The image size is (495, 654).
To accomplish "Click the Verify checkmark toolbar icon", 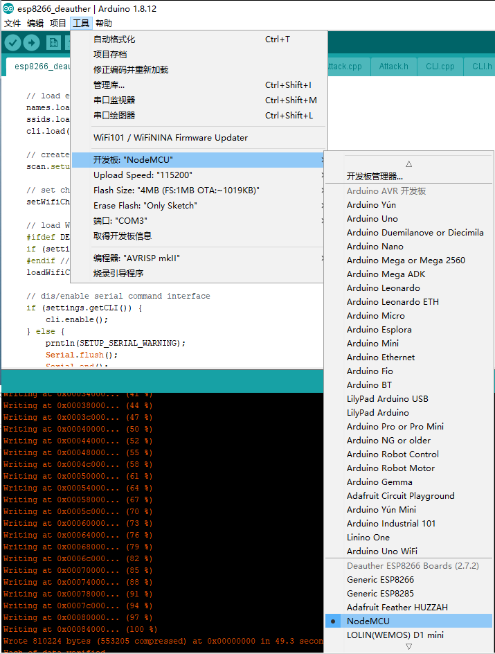I will coord(12,43).
